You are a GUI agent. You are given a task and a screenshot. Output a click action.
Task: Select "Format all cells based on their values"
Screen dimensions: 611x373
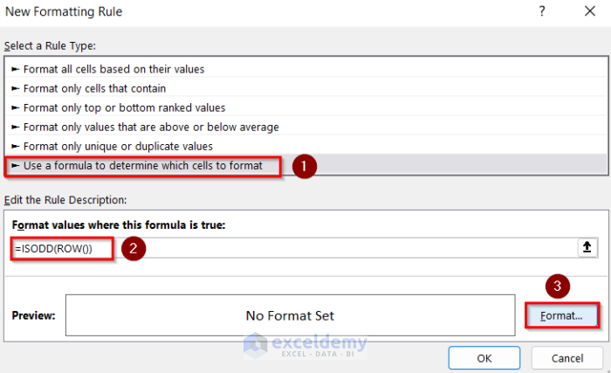coord(108,69)
